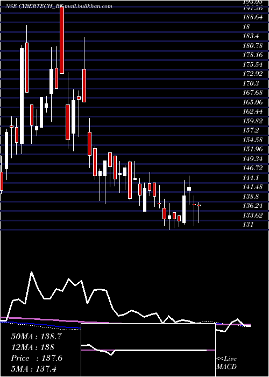Click the '<<Live MACD' label

(x=226, y=363)
